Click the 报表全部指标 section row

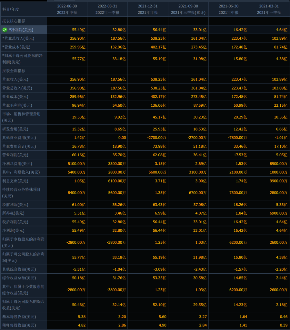coord(24,71)
